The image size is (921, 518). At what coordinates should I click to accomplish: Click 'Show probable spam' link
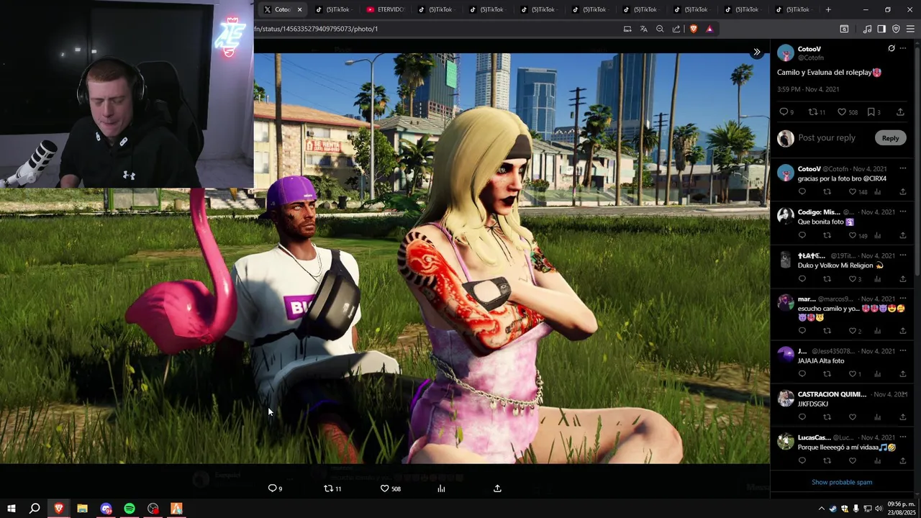[x=842, y=482]
